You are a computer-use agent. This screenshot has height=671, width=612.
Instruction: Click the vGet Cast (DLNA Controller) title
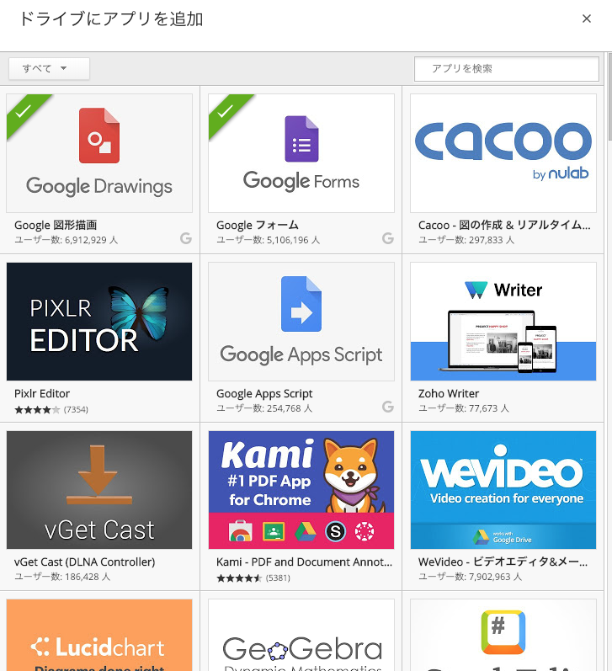[x=85, y=562]
